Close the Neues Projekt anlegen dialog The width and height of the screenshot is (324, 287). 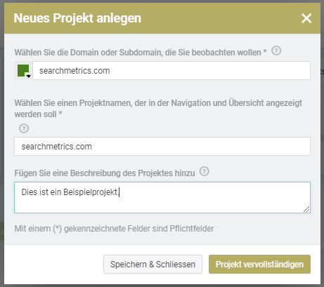306,18
